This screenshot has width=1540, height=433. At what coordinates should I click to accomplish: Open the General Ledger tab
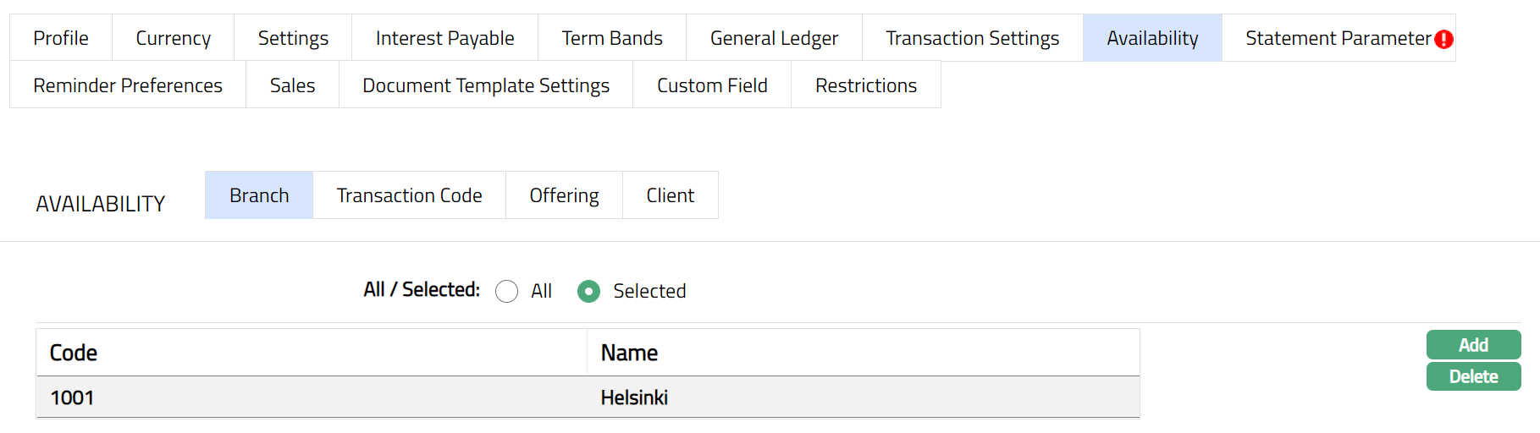tap(774, 38)
